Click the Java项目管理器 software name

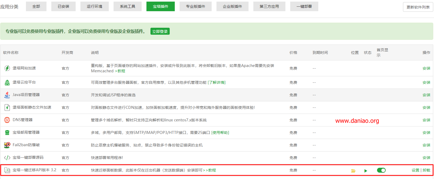(x=26, y=95)
